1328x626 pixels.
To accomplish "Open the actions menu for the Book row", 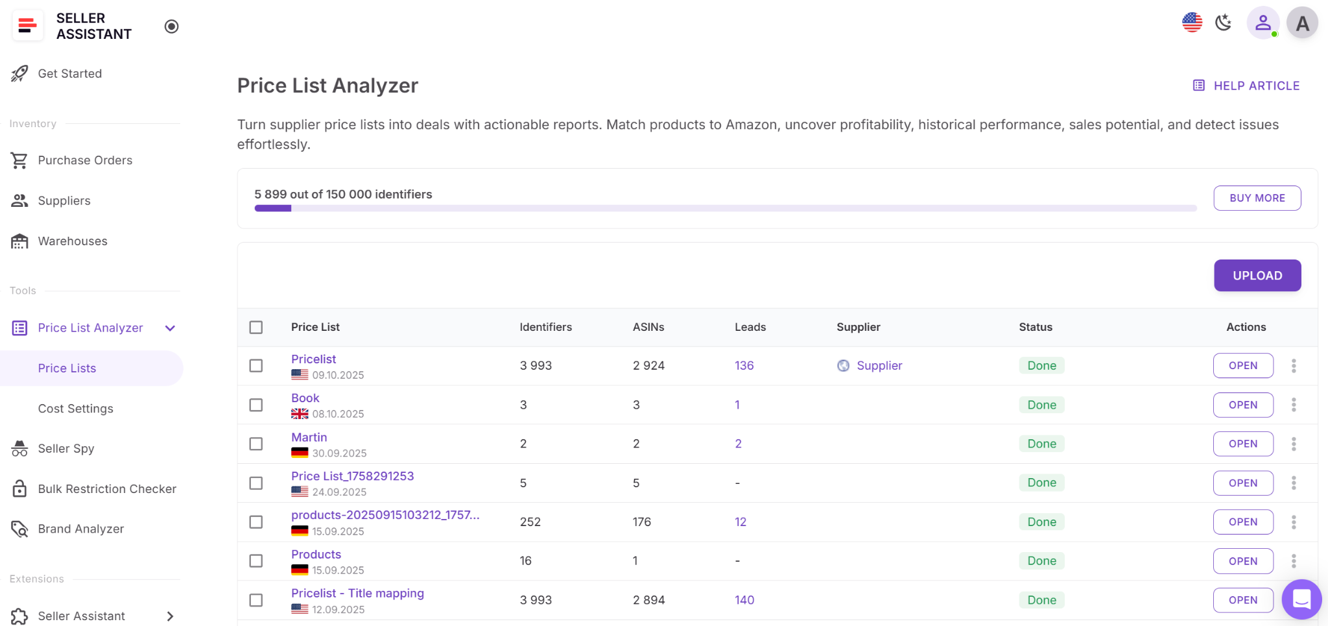I will (1294, 405).
